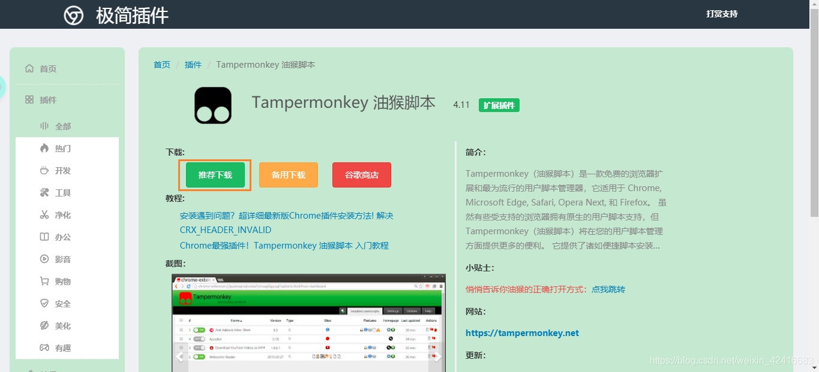
Task: Visit https://tampermonkey.net website link
Action: pyautogui.click(x=522, y=333)
